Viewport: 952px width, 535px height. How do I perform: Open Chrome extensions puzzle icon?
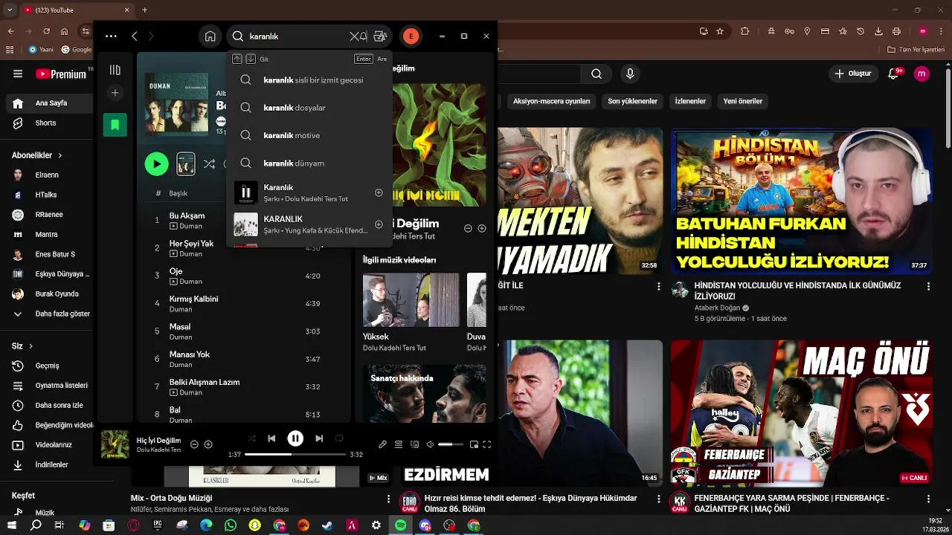(x=745, y=31)
